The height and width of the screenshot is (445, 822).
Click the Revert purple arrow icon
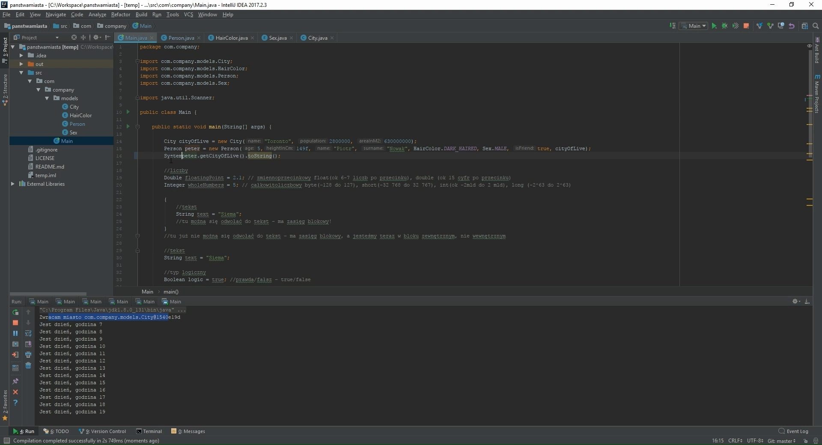pos(792,26)
